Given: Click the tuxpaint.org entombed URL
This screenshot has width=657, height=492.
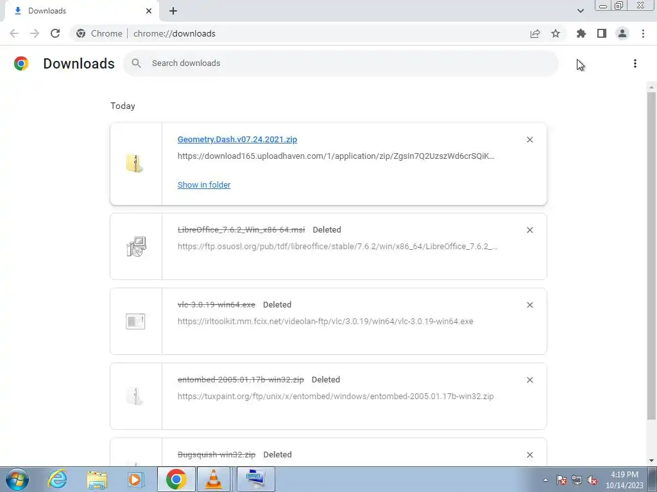Looking at the screenshot, I should pos(336,396).
